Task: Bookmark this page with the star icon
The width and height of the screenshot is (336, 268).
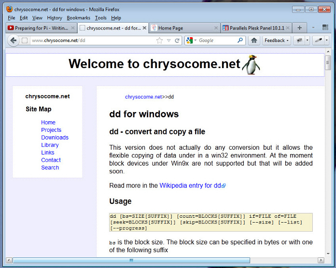Action: [x=159, y=41]
